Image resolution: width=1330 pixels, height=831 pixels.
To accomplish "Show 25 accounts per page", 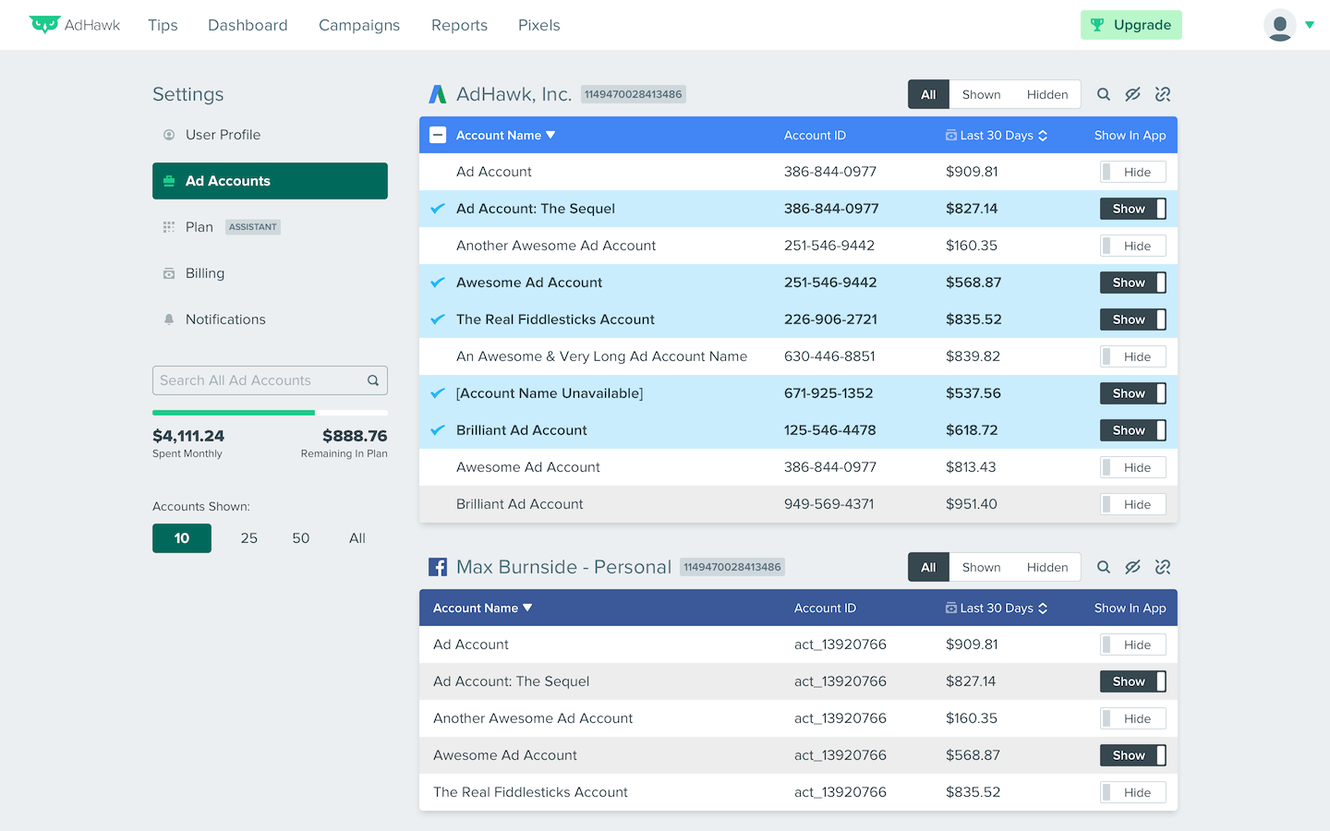I will coord(249,538).
